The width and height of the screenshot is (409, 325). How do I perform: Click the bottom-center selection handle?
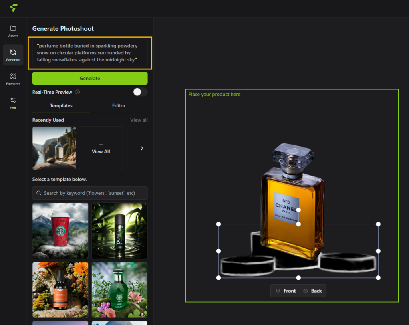point(298,278)
